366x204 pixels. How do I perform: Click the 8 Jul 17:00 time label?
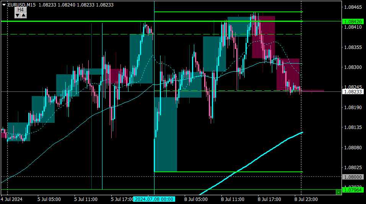point(269,199)
